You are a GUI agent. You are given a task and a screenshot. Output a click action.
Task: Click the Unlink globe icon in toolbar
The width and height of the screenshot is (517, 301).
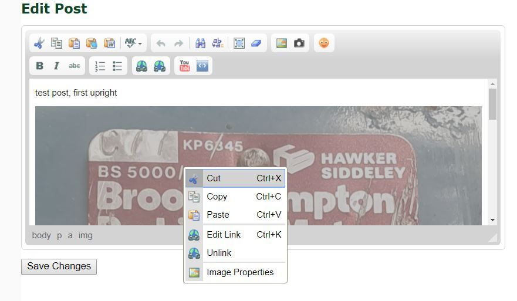[x=160, y=66]
